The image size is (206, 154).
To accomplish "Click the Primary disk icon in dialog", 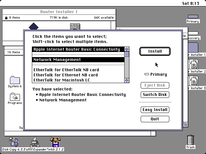I will point(147,74).
